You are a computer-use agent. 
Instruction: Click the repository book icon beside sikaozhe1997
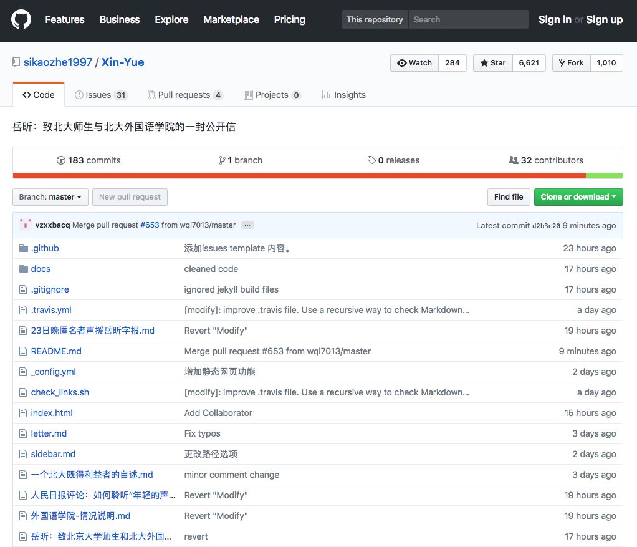point(16,62)
